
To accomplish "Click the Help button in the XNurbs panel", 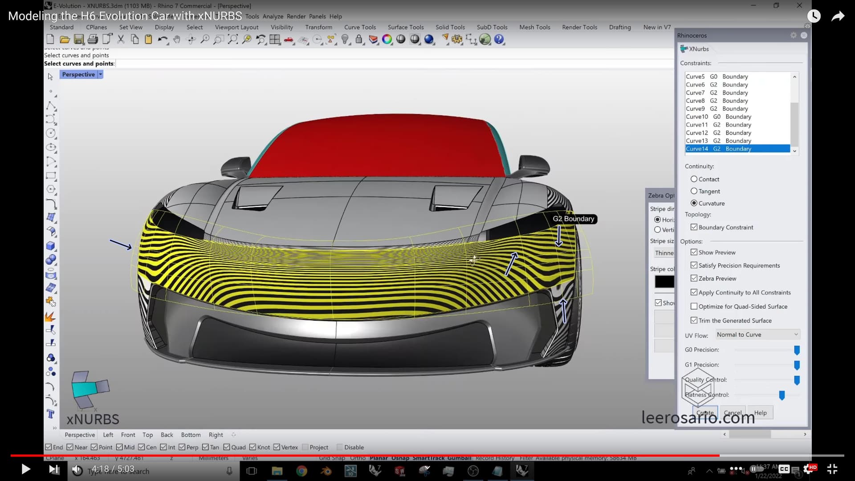I will [760, 413].
